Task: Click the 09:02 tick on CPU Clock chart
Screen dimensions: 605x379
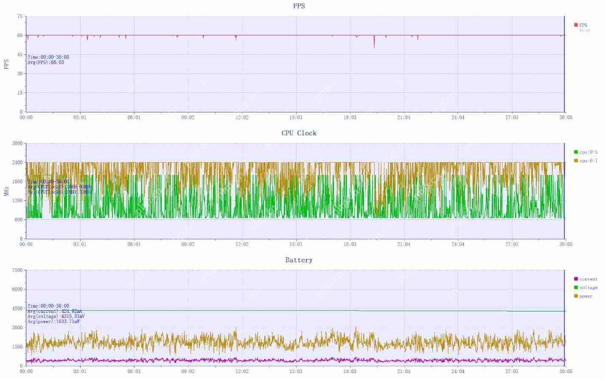Action: point(188,244)
